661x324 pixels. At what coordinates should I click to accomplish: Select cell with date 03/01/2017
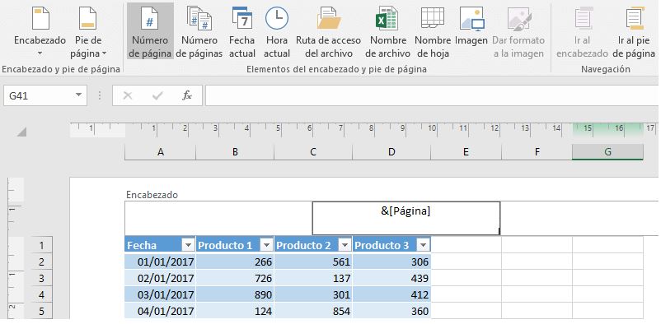(x=160, y=294)
